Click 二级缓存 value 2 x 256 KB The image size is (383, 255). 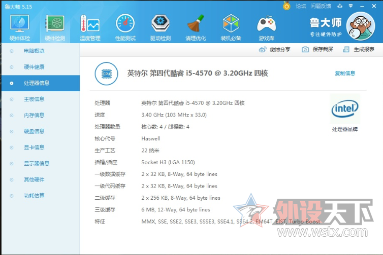coord(180,198)
